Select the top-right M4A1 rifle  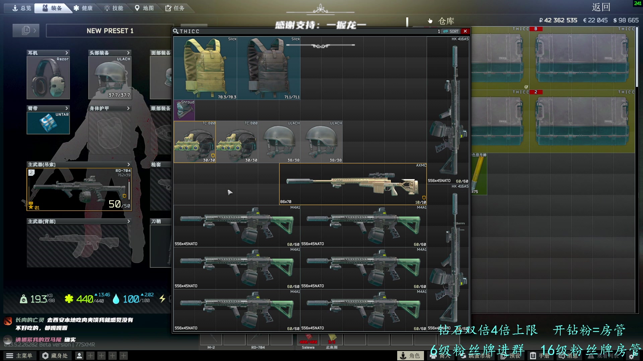(363, 226)
